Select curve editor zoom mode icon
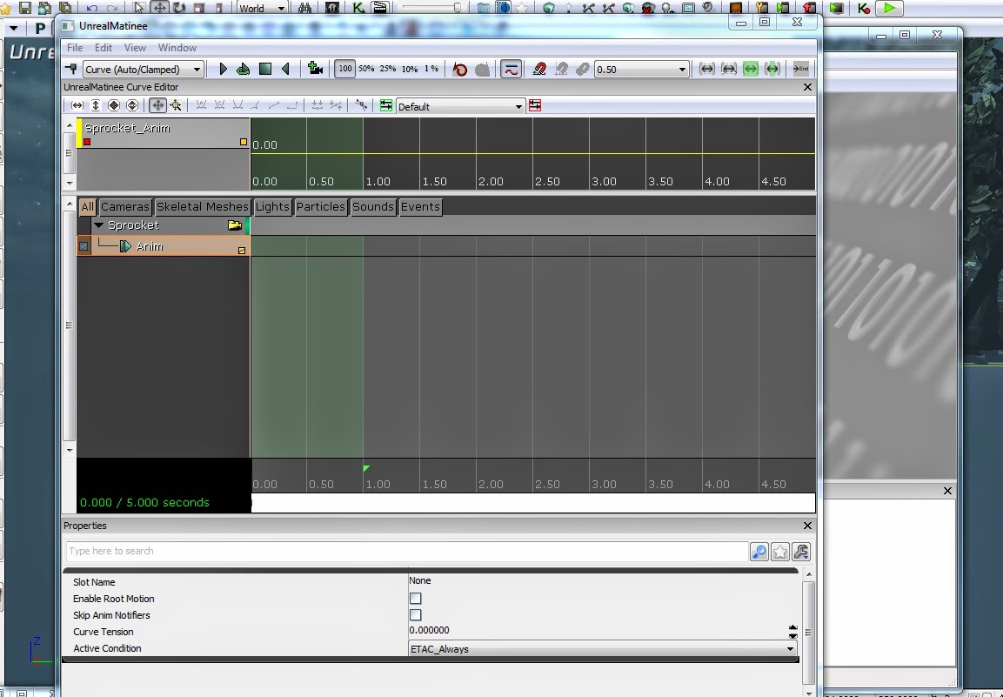The height and width of the screenshot is (697, 1003). point(176,105)
